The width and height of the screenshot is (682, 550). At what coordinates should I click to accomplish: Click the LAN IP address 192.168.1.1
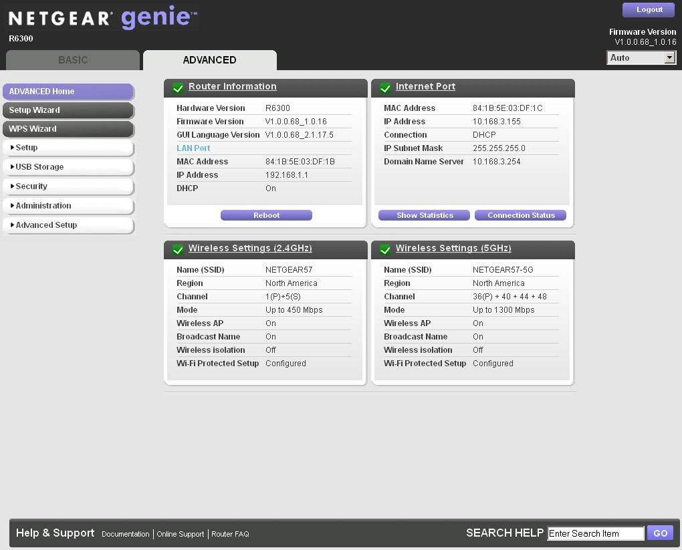click(x=287, y=175)
